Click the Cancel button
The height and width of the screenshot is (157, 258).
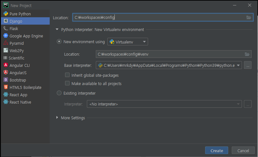point(243,150)
